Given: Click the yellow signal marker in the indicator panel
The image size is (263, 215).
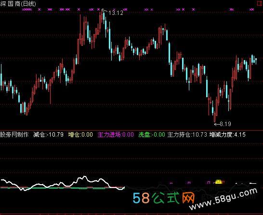Looking at the screenshot, I should pos(218,181).
